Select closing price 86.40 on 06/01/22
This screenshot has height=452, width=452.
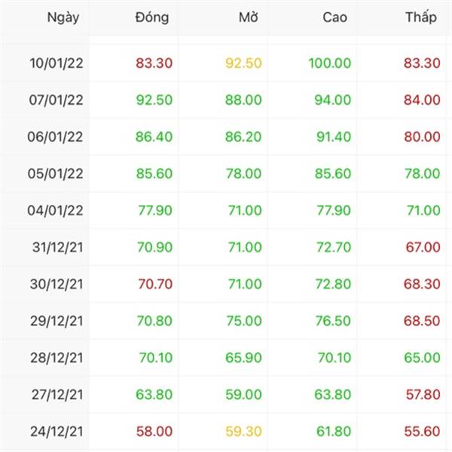pyautogui.click(x=154, y=136)
